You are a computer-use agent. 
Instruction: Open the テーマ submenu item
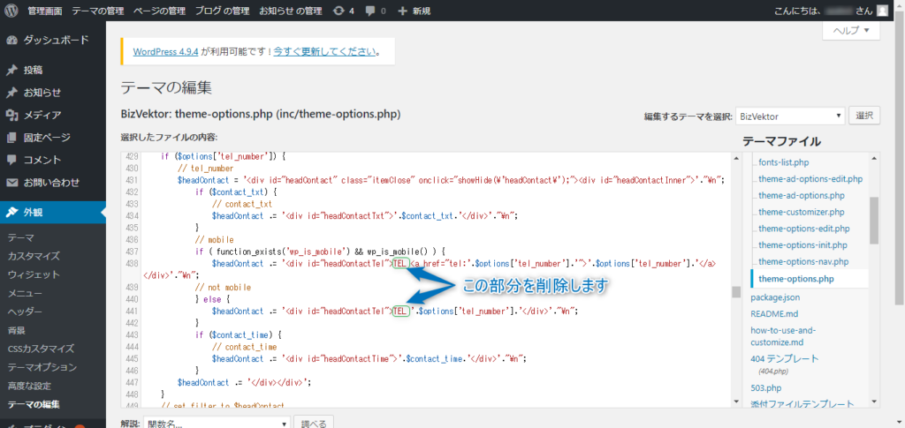(21, 237)
